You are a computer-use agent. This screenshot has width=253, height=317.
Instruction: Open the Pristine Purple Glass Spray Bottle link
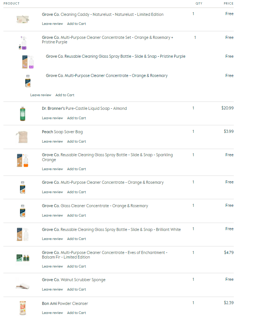point(115,56)
